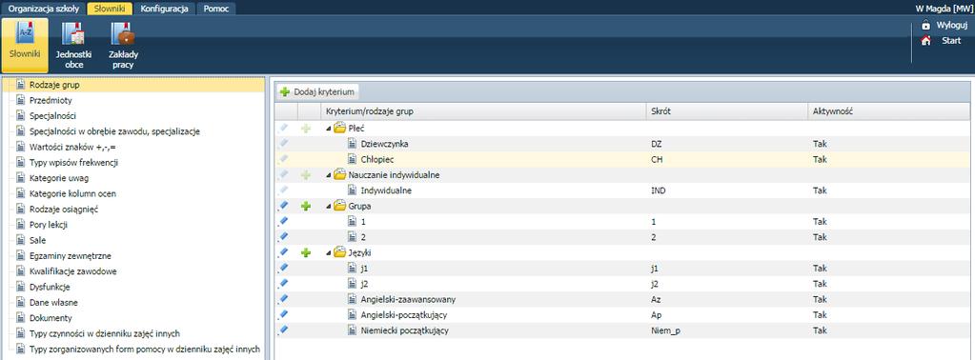Viewport: 975px width, 360px height.
Task: Click the Dodaj kryterium button
Action: (317, 92)
